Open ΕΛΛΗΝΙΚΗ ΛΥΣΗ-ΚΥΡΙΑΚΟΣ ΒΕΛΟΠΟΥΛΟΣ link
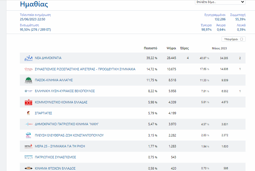255x171 pixels. tap(65, 91)
